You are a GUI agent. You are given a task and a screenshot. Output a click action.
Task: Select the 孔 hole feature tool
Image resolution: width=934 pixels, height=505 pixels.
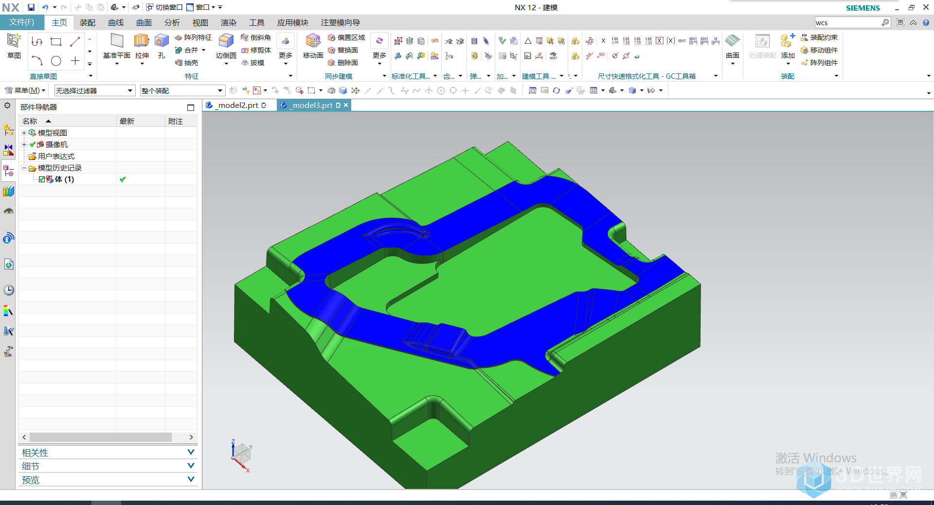coord(162,41)
